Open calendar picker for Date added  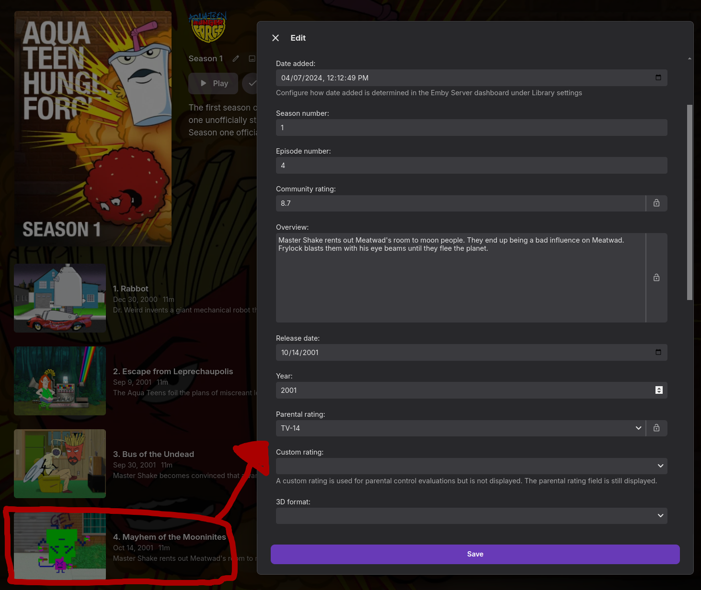(658, 78)
